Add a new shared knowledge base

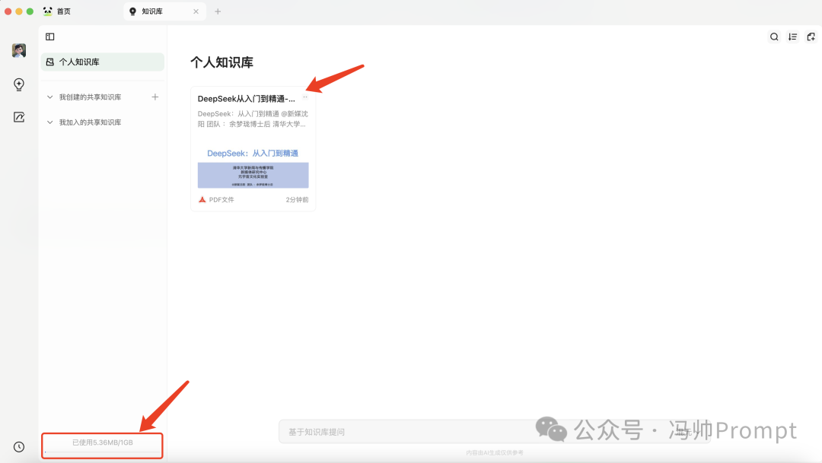(x=155, y=97)
